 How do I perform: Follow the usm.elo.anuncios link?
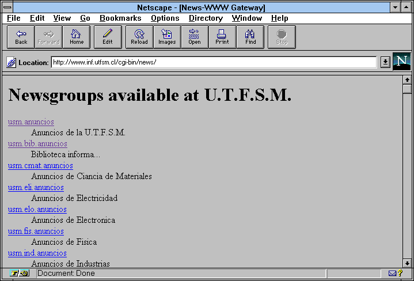pyautogui.click(x=37, y=210)
